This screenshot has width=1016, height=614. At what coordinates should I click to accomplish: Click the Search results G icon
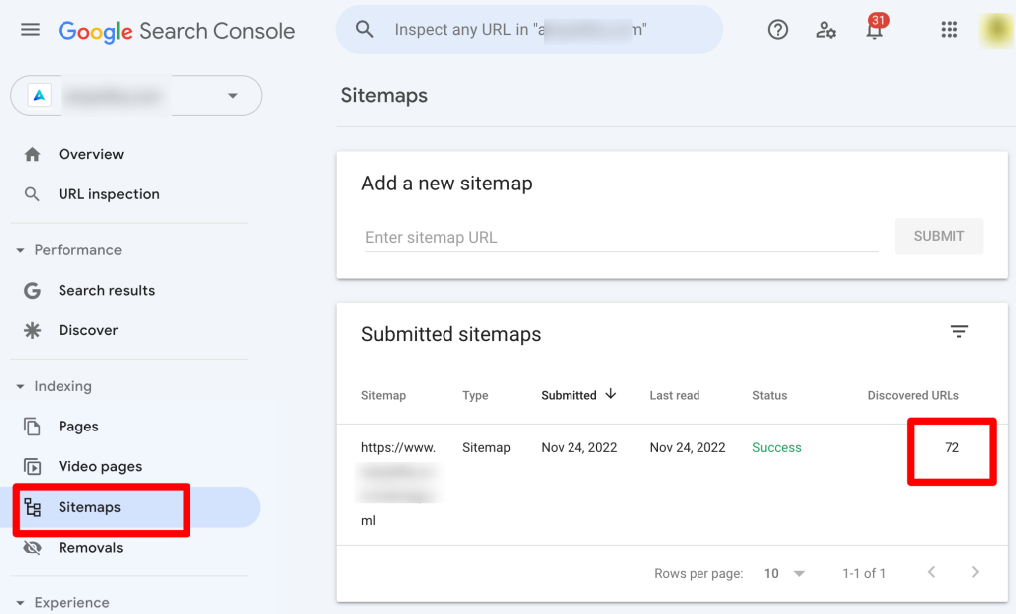[x=32, y=291]
